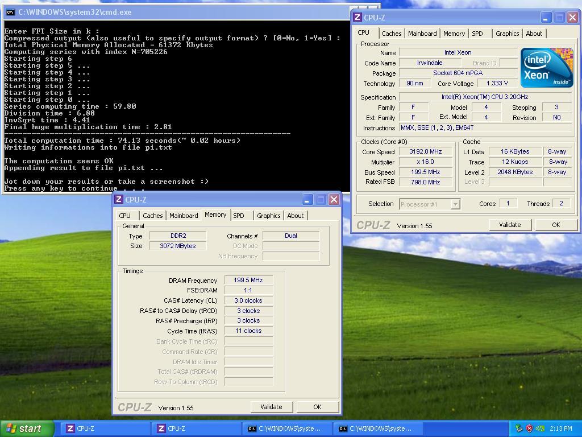
Task: Click the Cycle Time 11 clocks value
Action: (248, 331)
